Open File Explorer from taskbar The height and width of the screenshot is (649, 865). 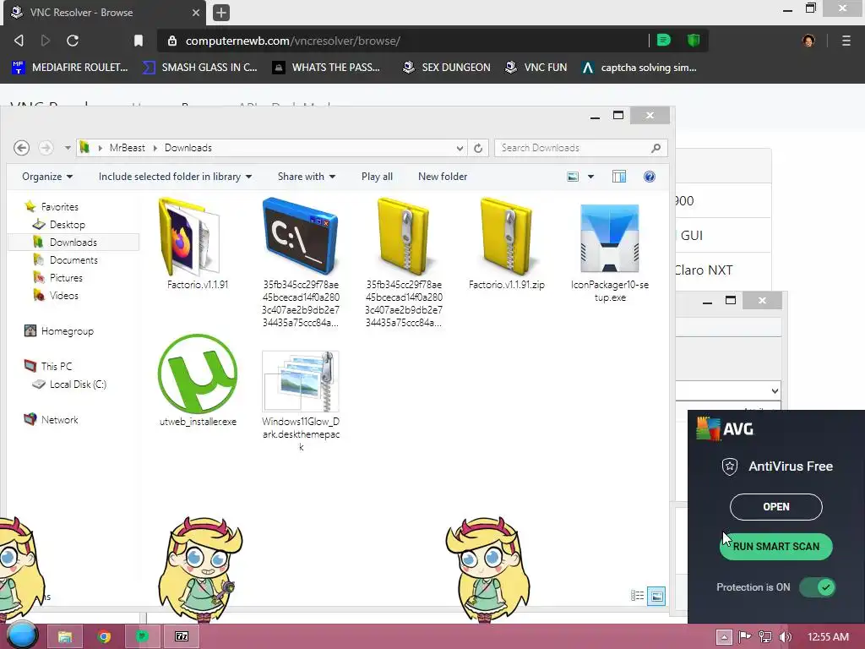[x=64, y=636]
